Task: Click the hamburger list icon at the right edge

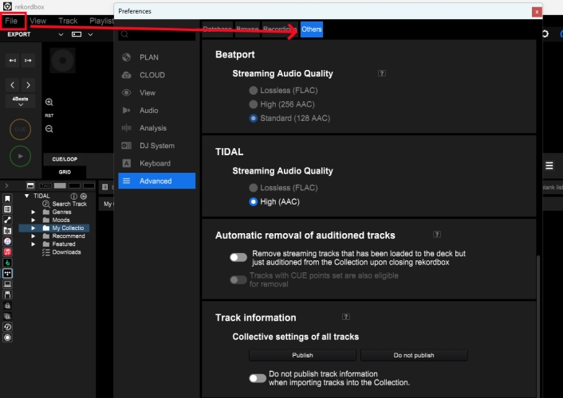Action: tap(549, 166)
